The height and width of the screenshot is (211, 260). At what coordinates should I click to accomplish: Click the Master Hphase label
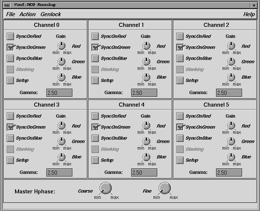(x=35, y=192)
